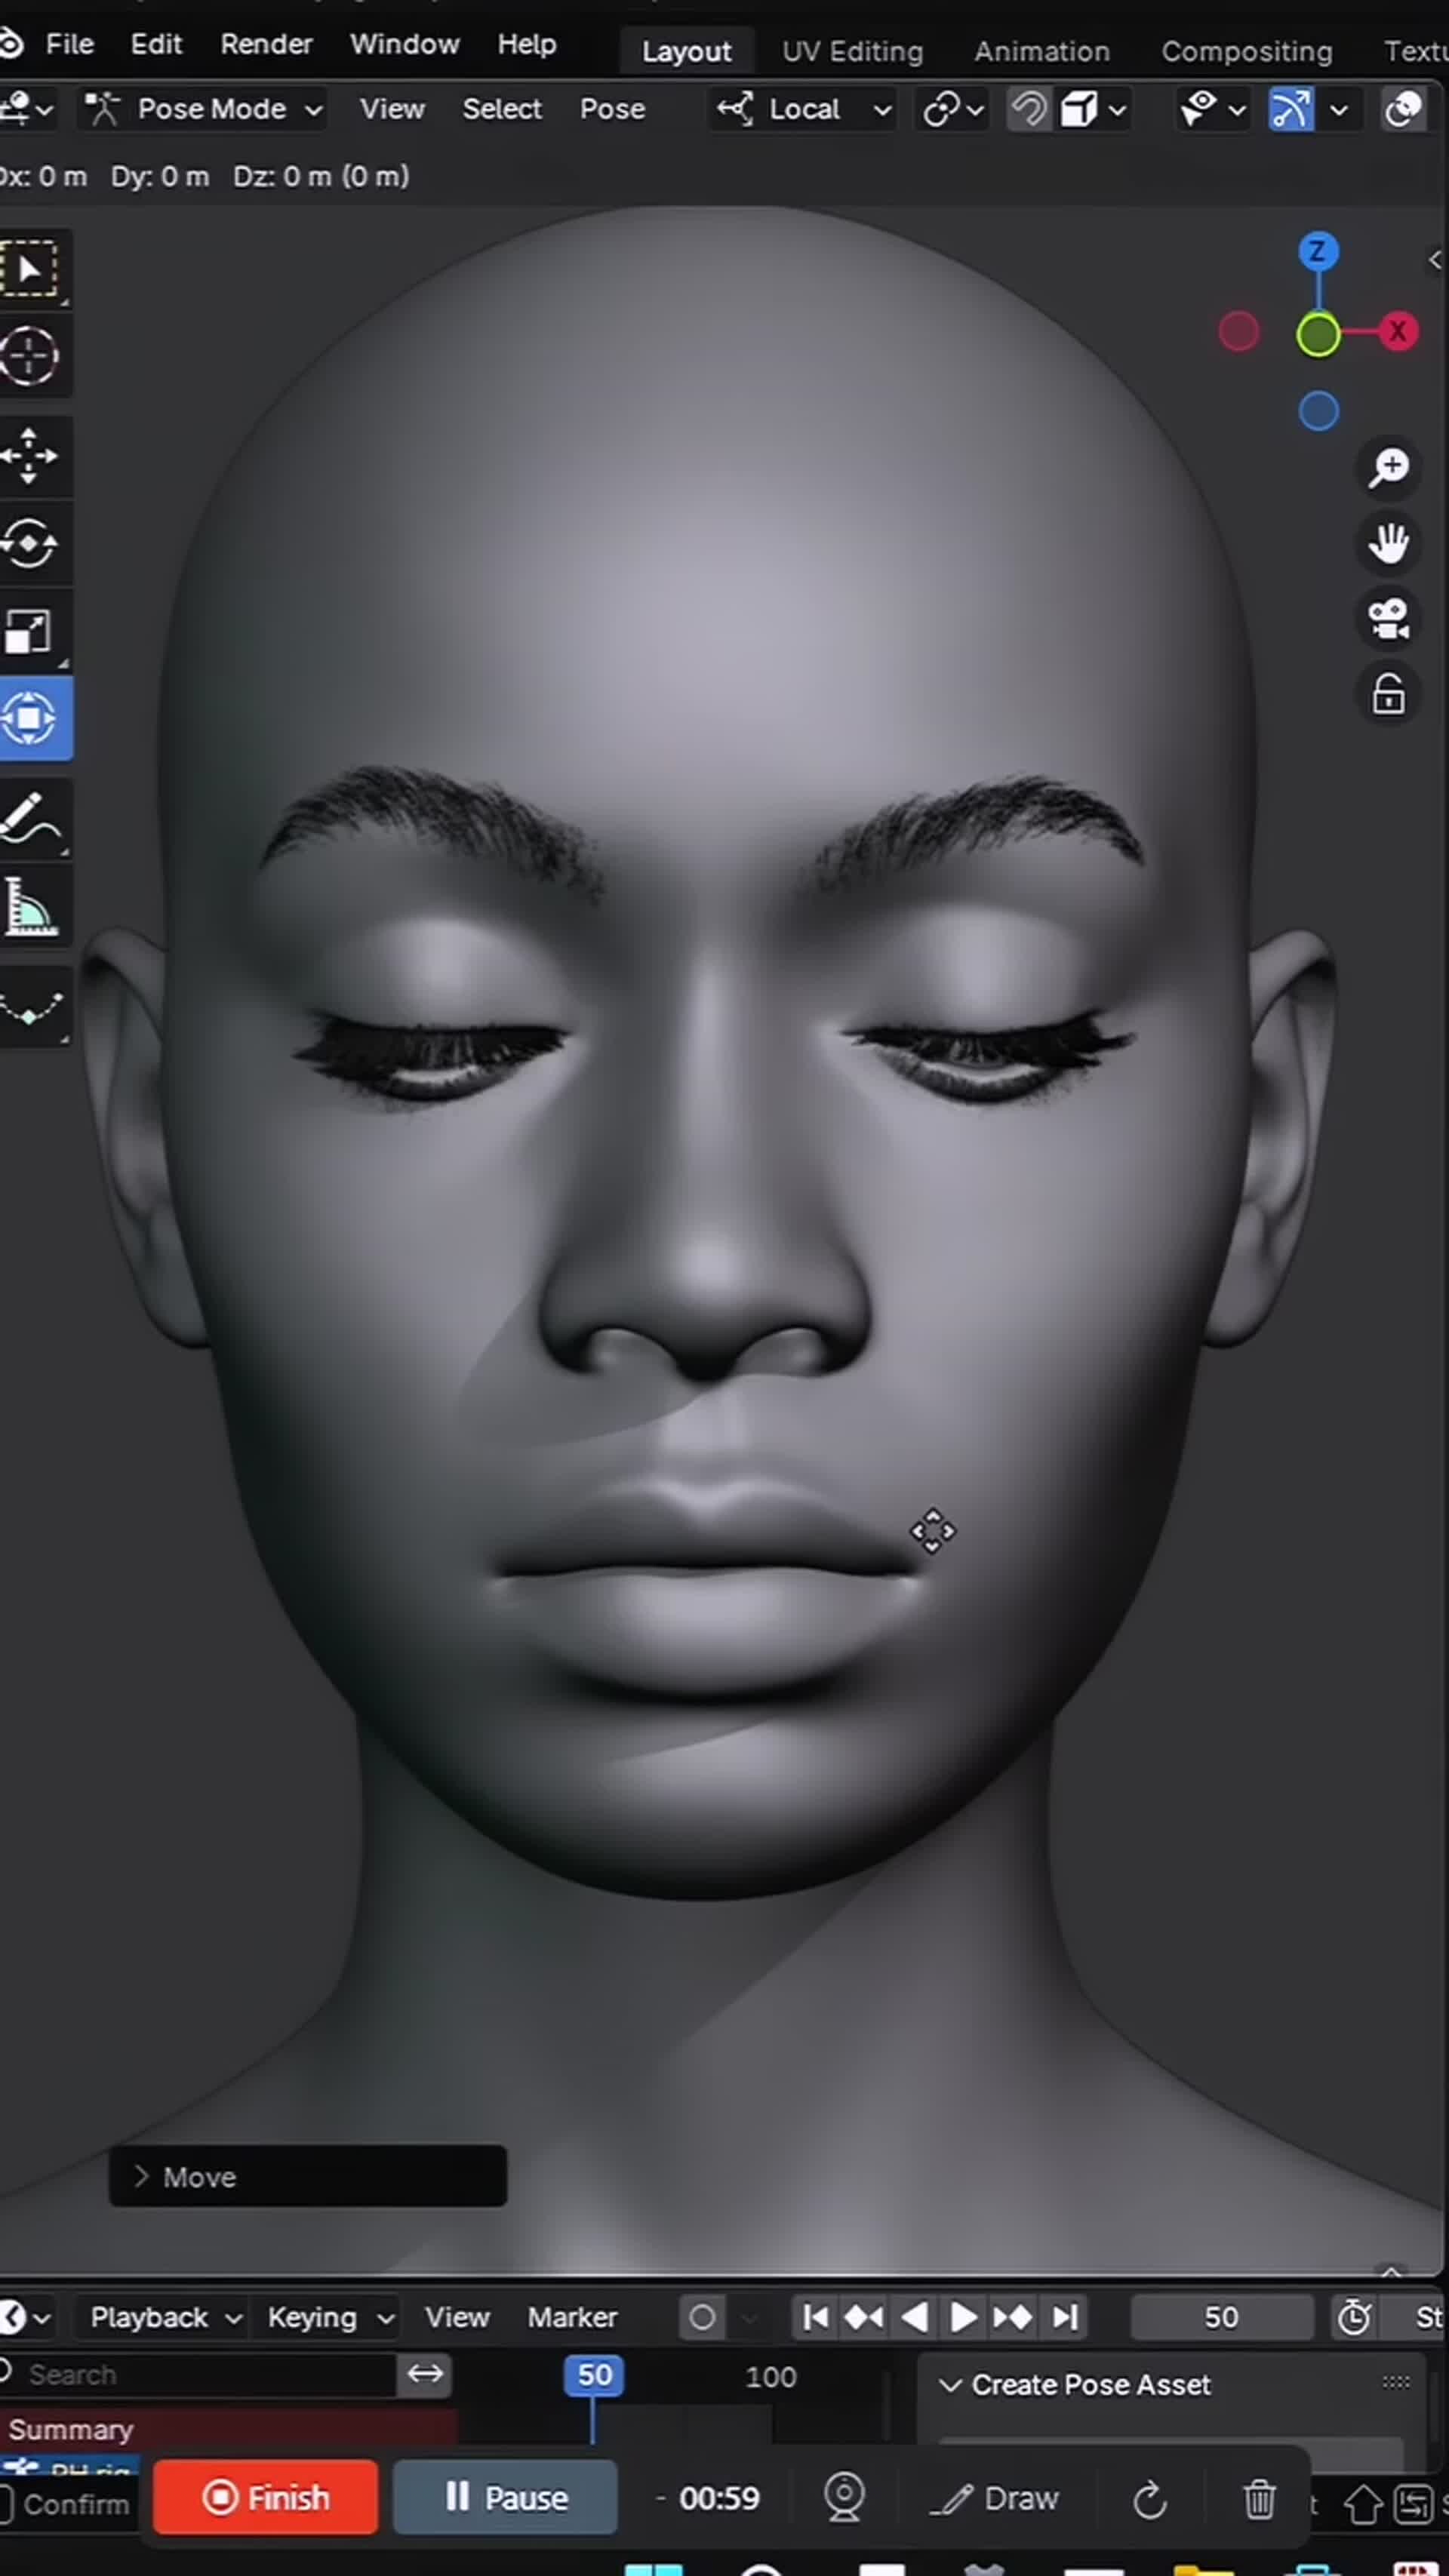The width and height of the screenshot is (1449, 2576).
Task: Open the Keying dropdown in the timeline
Action: pos(327,2318)
